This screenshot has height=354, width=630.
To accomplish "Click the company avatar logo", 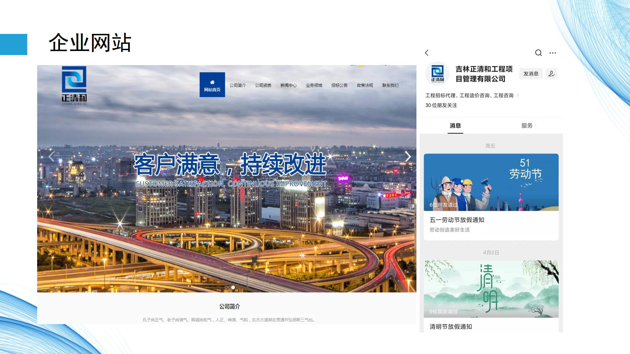I will [437, 74].
